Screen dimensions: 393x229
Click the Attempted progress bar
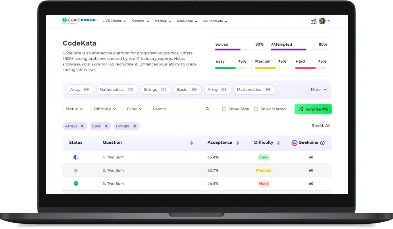[x=299, y=50]
